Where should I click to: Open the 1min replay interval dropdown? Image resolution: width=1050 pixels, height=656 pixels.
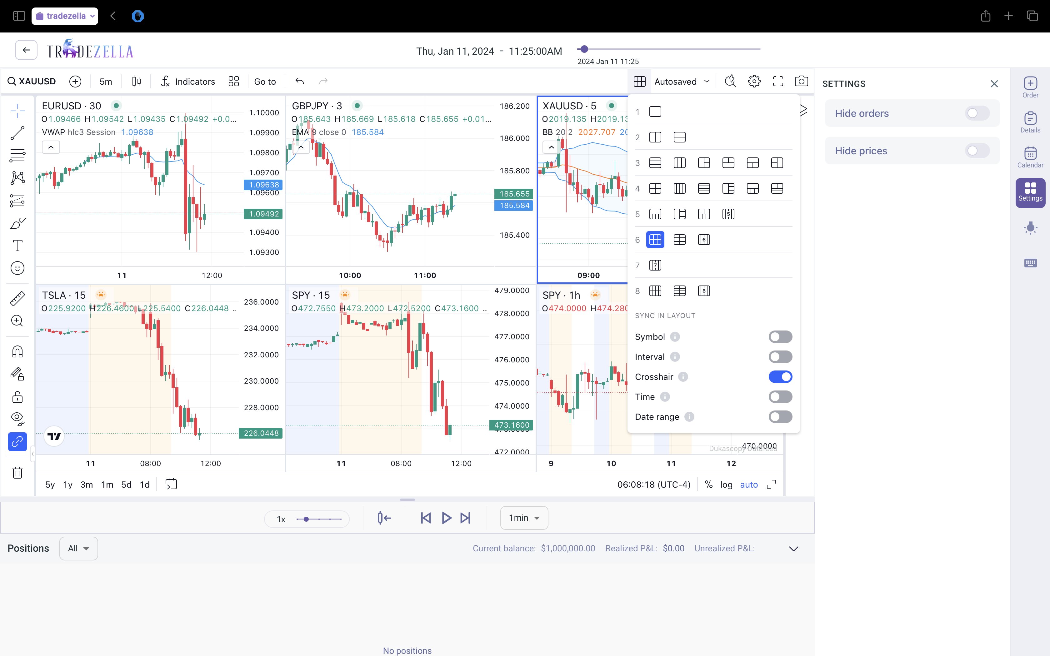pyautogui.click(x=524, y=518)
